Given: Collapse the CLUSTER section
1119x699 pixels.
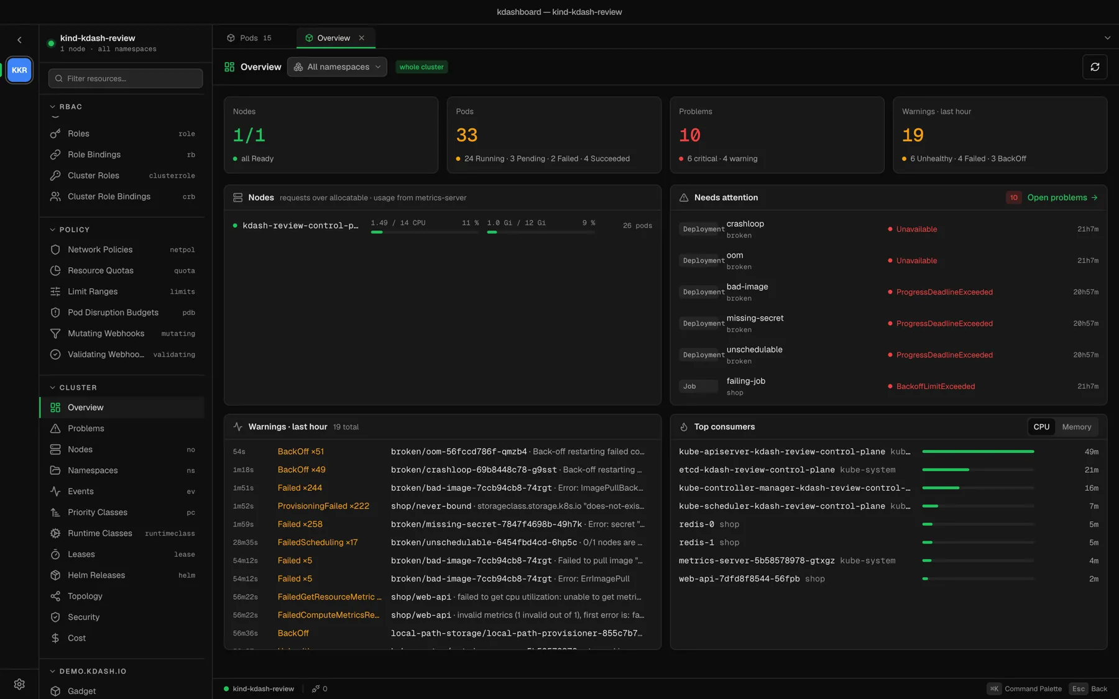Looking at the screenshot, I should (x=73, y=388).
